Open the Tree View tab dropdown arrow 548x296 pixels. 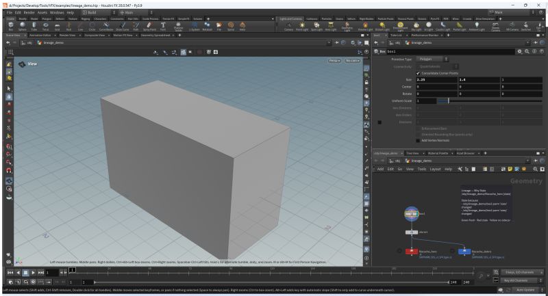424,153
